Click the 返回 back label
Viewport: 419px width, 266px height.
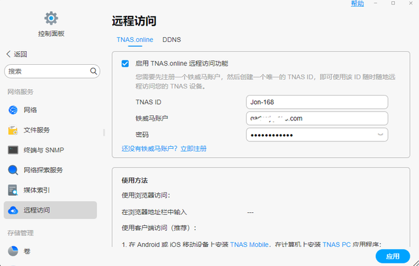[20, 54]
